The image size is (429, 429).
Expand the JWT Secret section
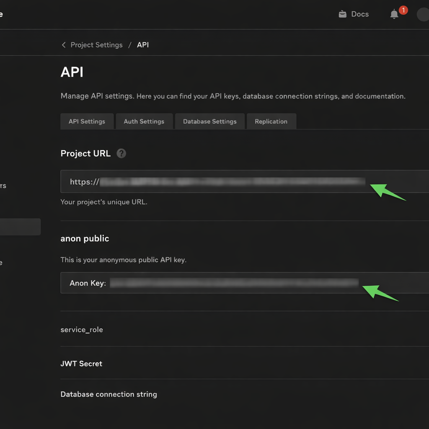(x=81, y=364)
